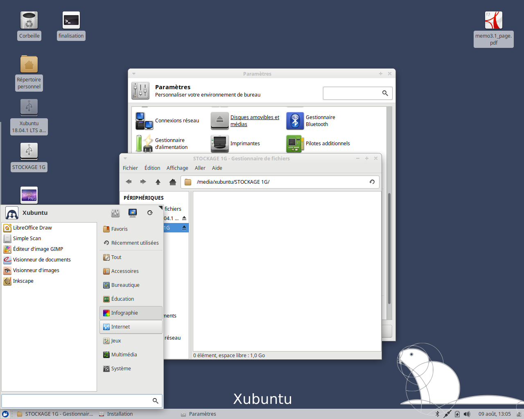
Task: Reload the file manager location
Action: [372, 182]
